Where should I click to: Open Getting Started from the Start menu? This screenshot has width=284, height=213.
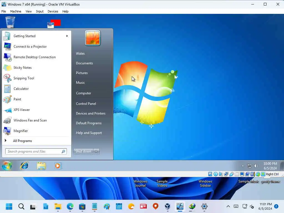[x=36, y=36]
